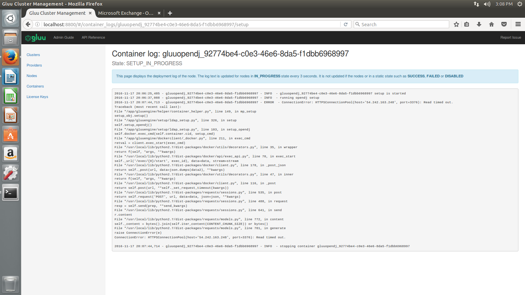Click network indicator in top panel

tap(476, 4)
